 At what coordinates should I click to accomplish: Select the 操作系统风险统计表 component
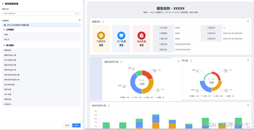[41, 80]
